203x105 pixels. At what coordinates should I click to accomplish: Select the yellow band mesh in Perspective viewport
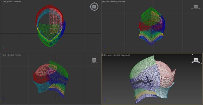(145, 94)
